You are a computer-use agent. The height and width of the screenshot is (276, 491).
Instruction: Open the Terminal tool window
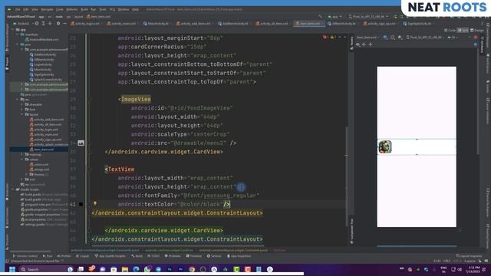194,256
